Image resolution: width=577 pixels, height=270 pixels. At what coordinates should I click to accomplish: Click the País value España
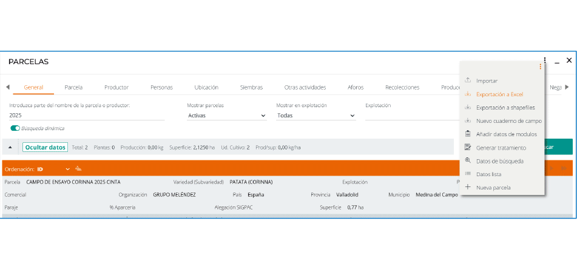[256, 195]
